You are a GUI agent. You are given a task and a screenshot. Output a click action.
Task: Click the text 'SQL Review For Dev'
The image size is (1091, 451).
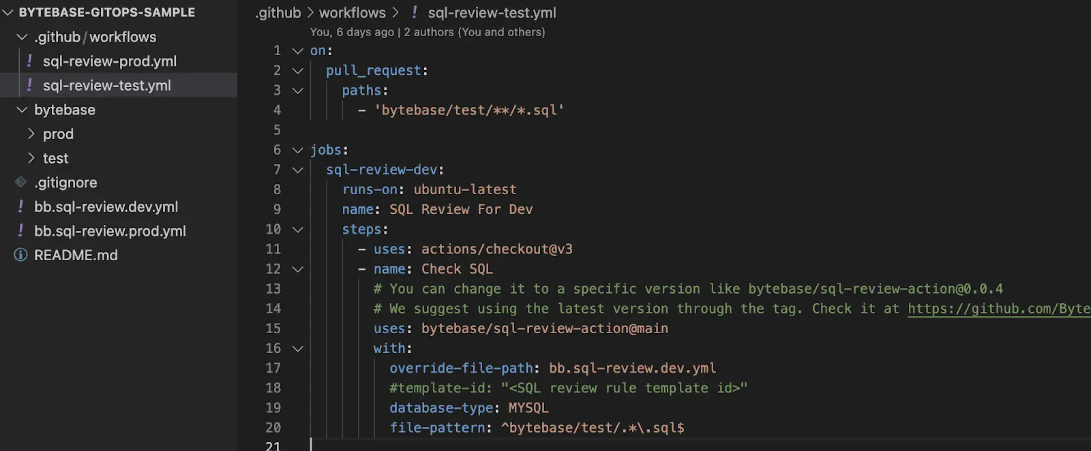461,209
